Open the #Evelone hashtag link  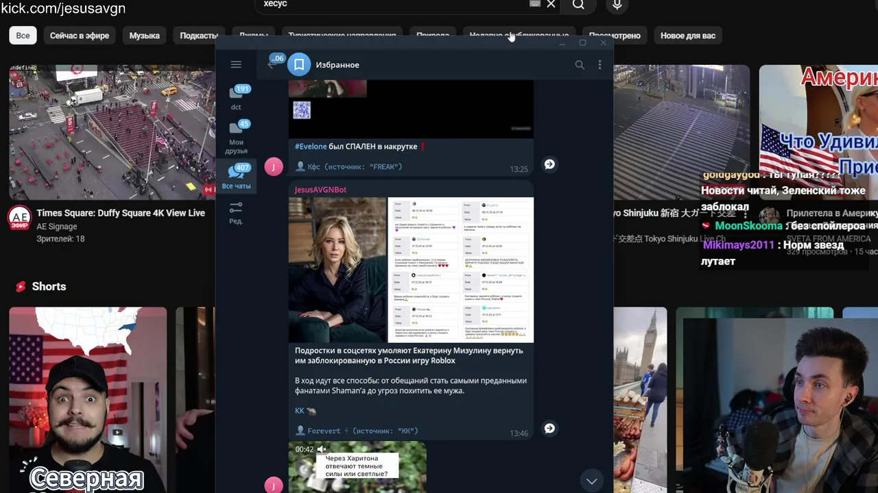(311, 147)
